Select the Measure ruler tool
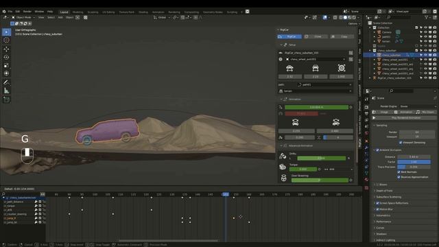The width and height of the screenshot is (439, 247). [6, 91]
